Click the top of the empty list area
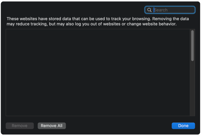The width and height of the screenshot is (202, 136). 98,32
